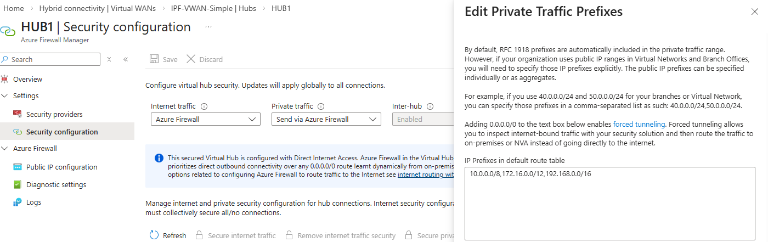Viewport: 768px width, 242px height.
Task: Click the Internet traffic info icon
Action: point(204,106)
